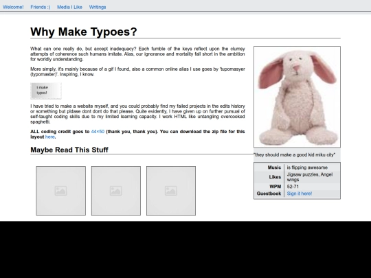
Task: Open the third placeholder image thumbnail
Action: tap(171, 191)
